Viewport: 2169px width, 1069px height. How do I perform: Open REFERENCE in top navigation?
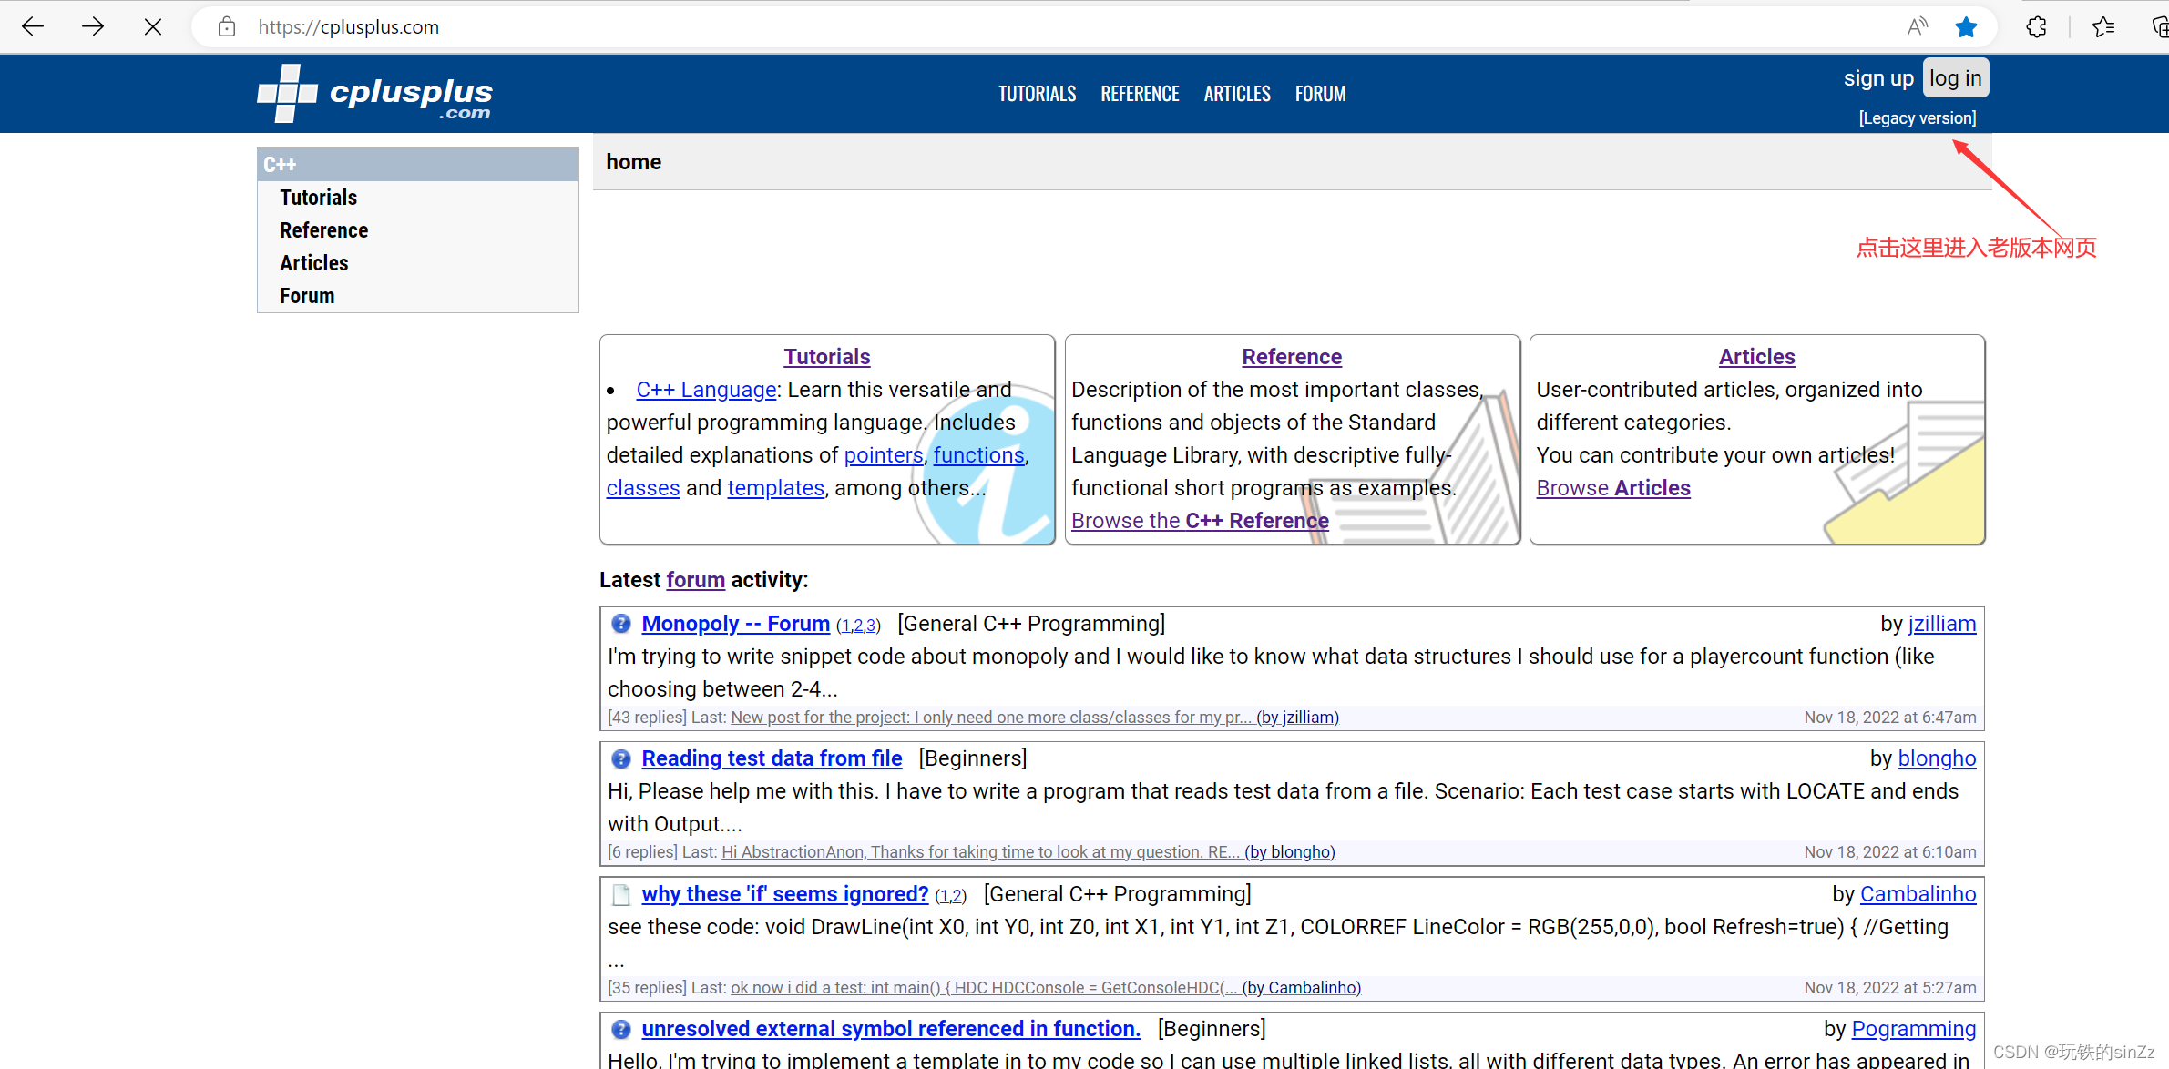(1140, 94)
